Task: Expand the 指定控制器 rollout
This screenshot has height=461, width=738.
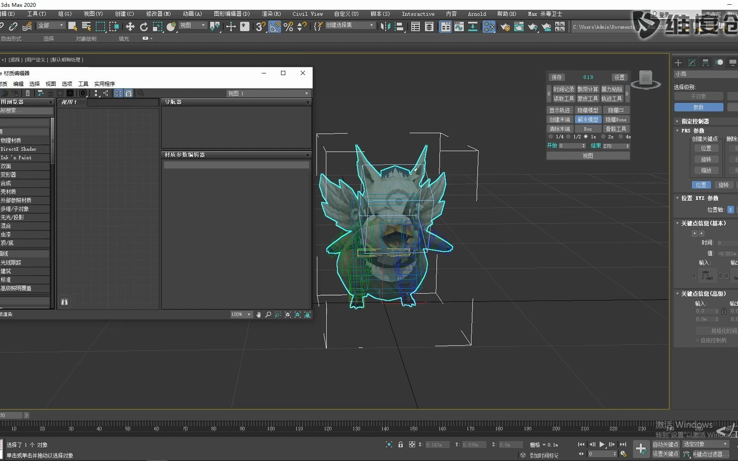Action: click(694, 121)
